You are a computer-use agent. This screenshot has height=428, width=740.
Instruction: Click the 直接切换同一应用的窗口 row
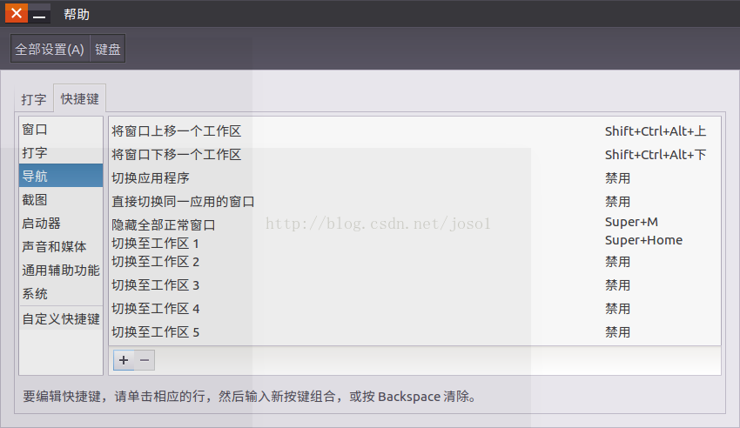point(414,202)
